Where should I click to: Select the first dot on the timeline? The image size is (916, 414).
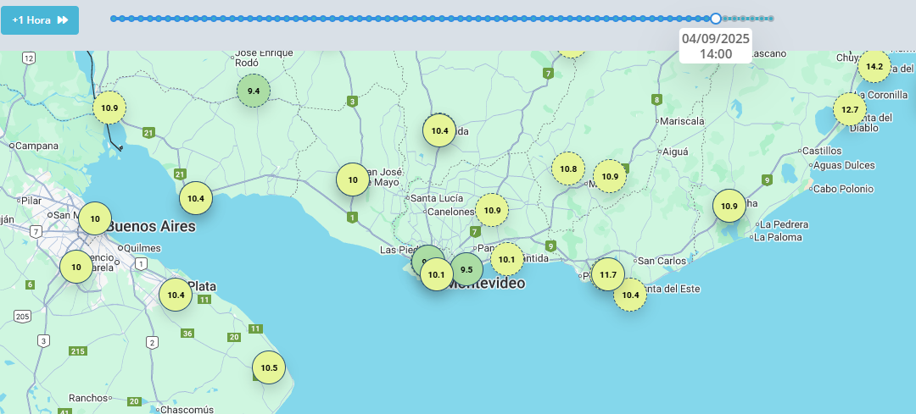click(114, 19)
